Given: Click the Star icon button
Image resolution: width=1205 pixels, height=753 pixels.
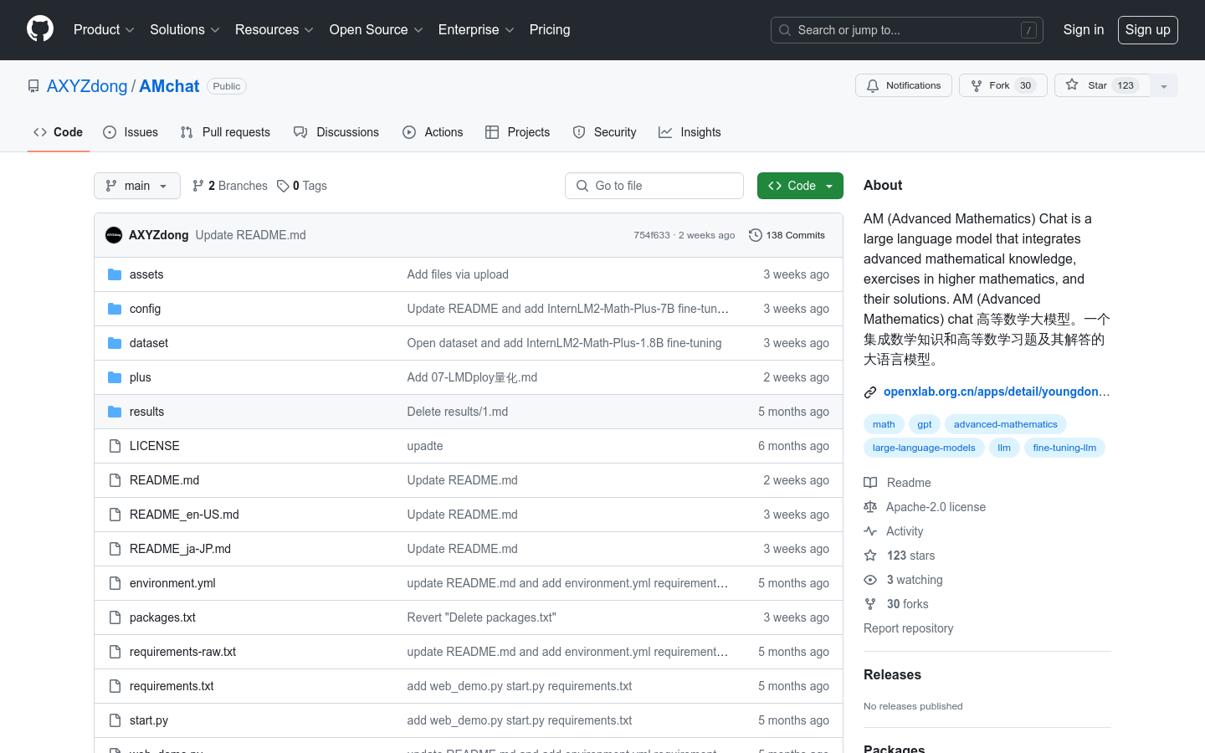Looking at the screenshot, I should 1072,85.
